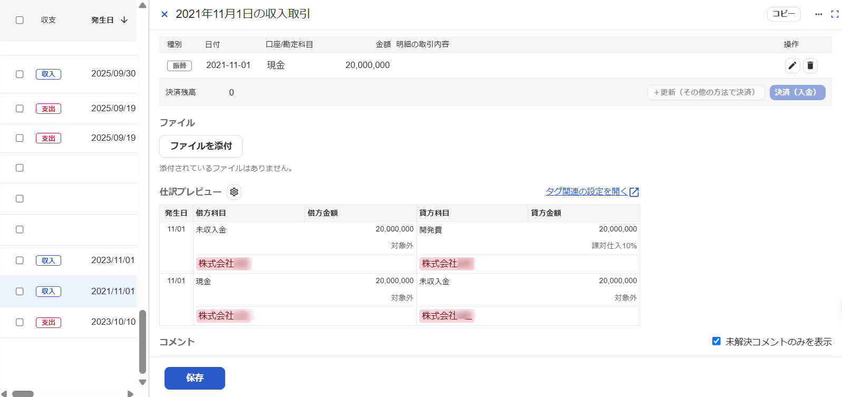The width and height of the screenshot is (842, 397).
Task: Click the horizontal scrollbar right arrow
Action: [131, 394]
